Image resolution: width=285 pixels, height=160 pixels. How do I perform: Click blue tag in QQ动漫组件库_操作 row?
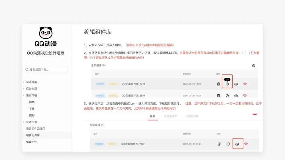point(100,96)
